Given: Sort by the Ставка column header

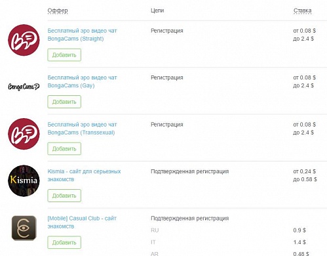Looking at the screenshot, I should (303, 11).
